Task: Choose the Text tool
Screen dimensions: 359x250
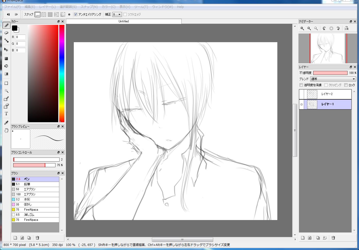Action: click(6, 114)
